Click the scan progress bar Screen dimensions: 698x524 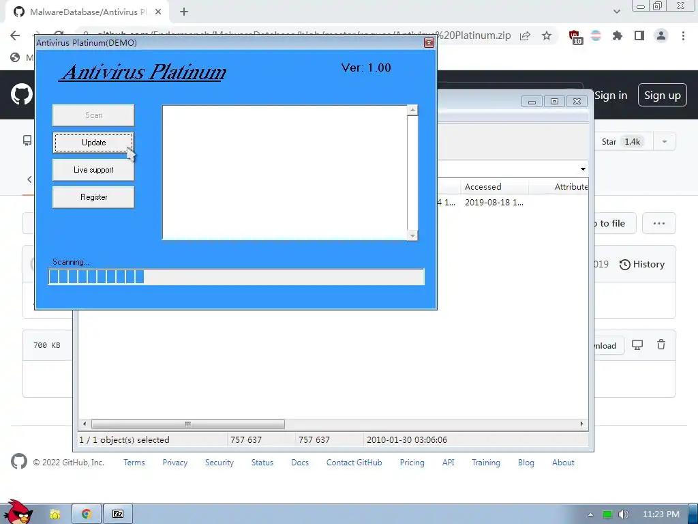tap(237, 277)
